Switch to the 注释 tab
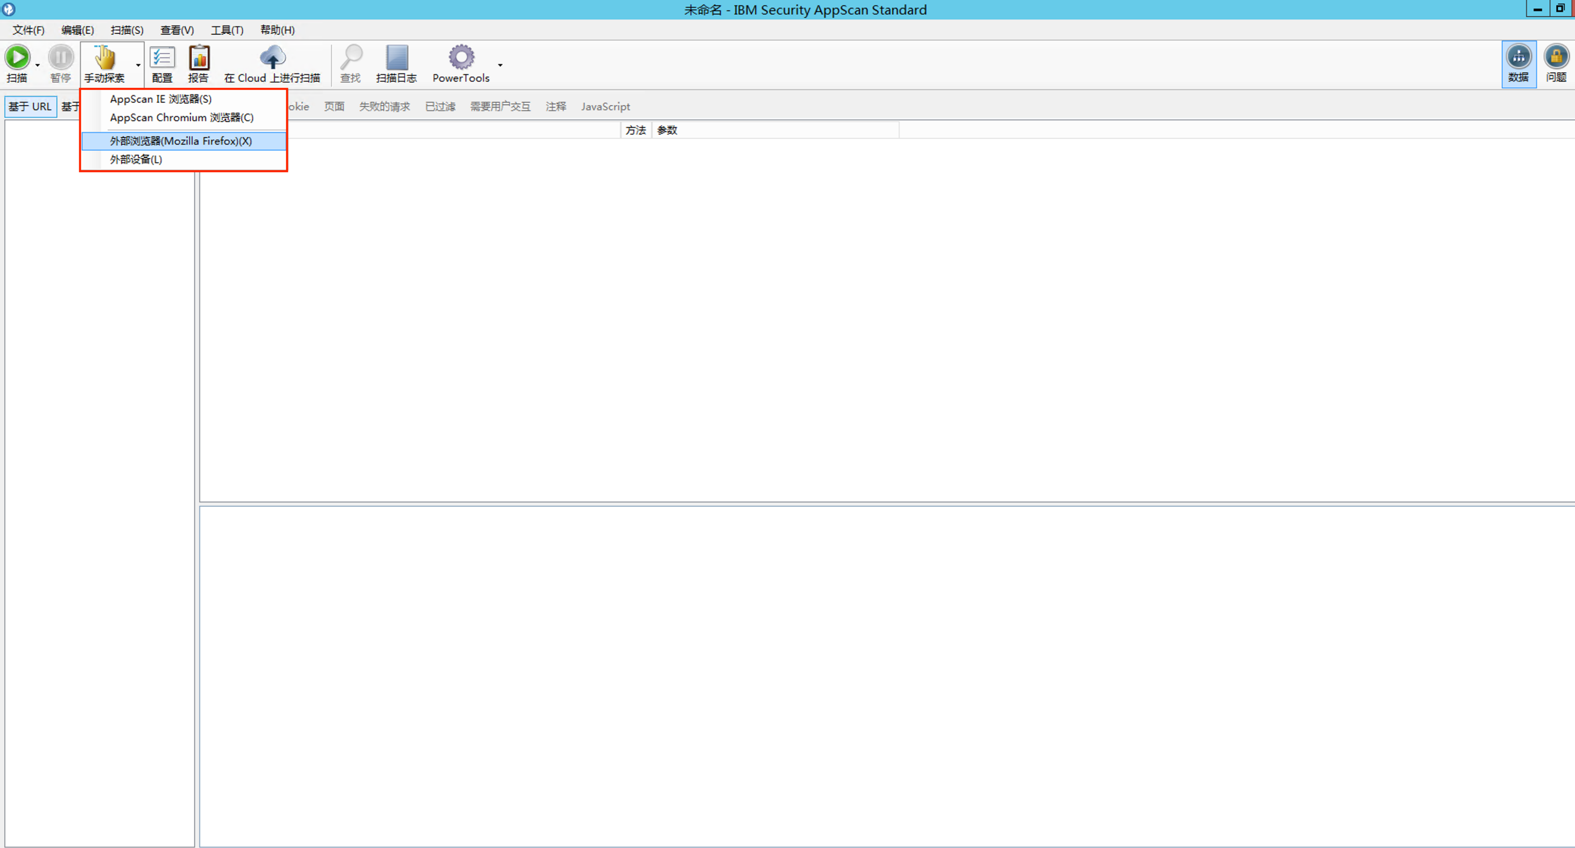The width and height of the screenshot is (1575, 848). pos(556,106)
